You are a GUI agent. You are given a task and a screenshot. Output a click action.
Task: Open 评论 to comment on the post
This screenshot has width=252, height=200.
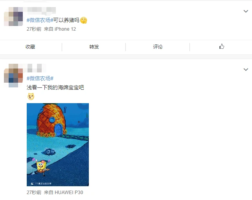pyautogui.click(x=158, y=47)
